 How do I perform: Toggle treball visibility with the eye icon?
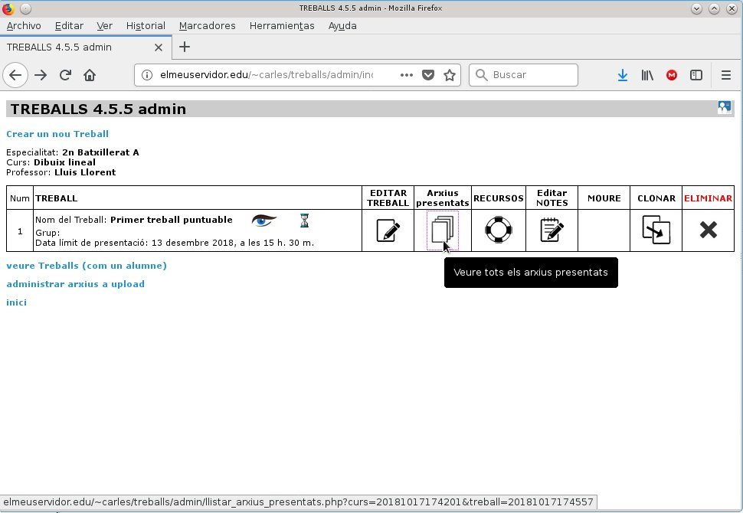tap(264, 221)
